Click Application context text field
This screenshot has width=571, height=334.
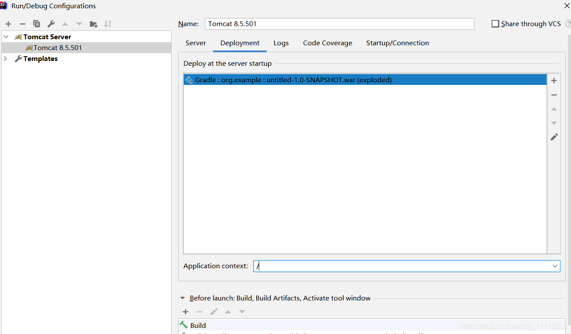402,266
